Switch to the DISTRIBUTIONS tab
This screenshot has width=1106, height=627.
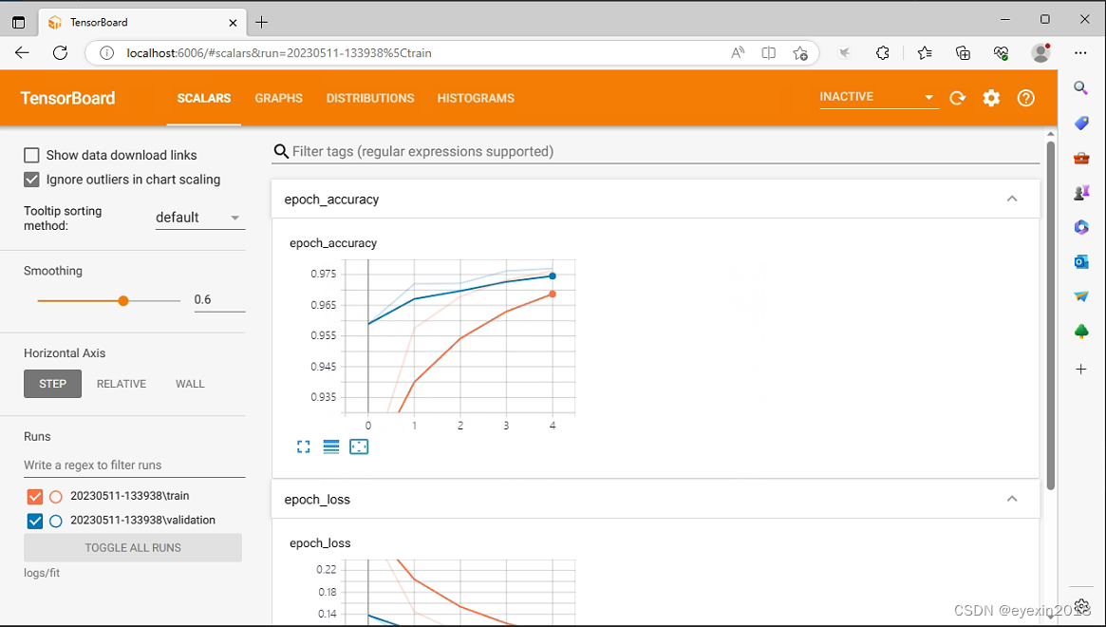pyautogui.click(x=370, y=98)
